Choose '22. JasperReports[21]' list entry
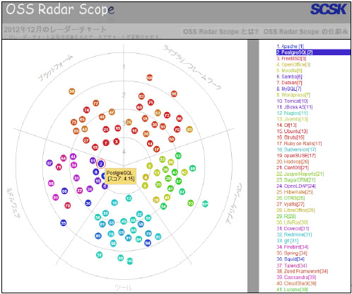352x294 pixels. pyautogui.click(x=300, y=174)
